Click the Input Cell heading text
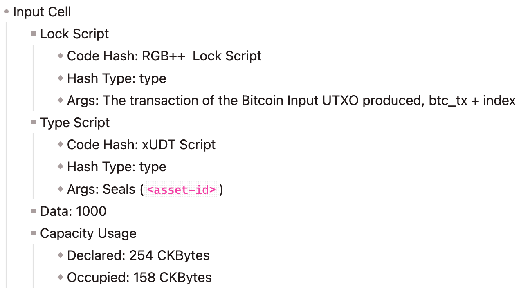Viewport: 521px width, 291px height. pyautogui.click(x=42, y=12)
